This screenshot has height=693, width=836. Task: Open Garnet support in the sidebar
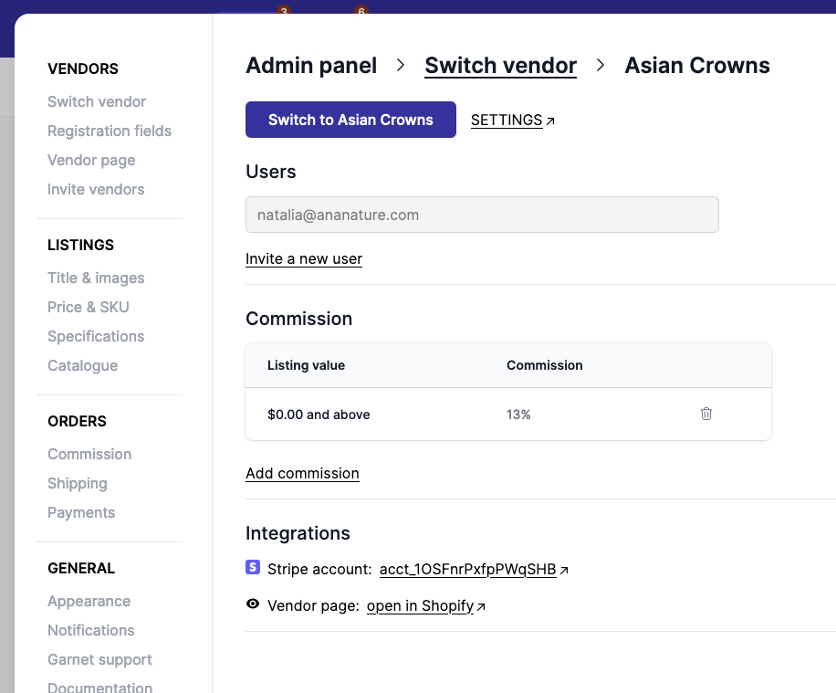[99, 659]
